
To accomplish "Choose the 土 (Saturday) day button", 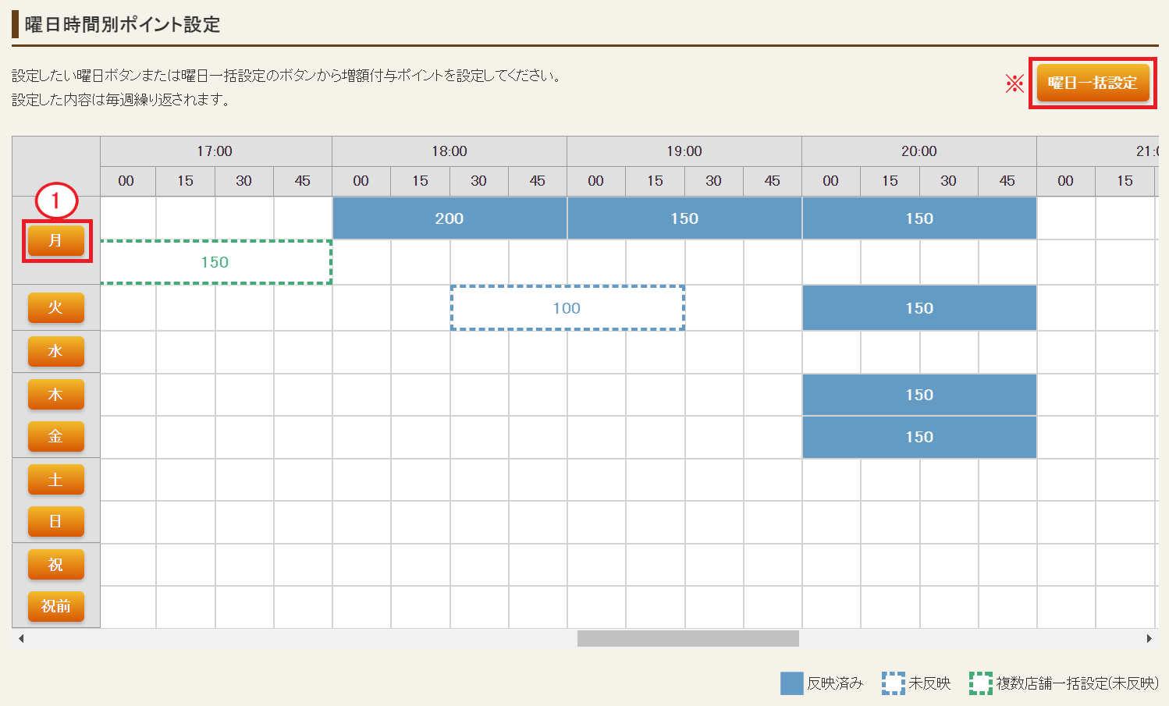I will coord(55,480).
